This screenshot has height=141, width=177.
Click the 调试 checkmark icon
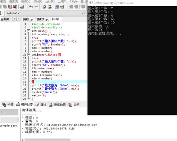pyautogui.click(x=37, y=105)
